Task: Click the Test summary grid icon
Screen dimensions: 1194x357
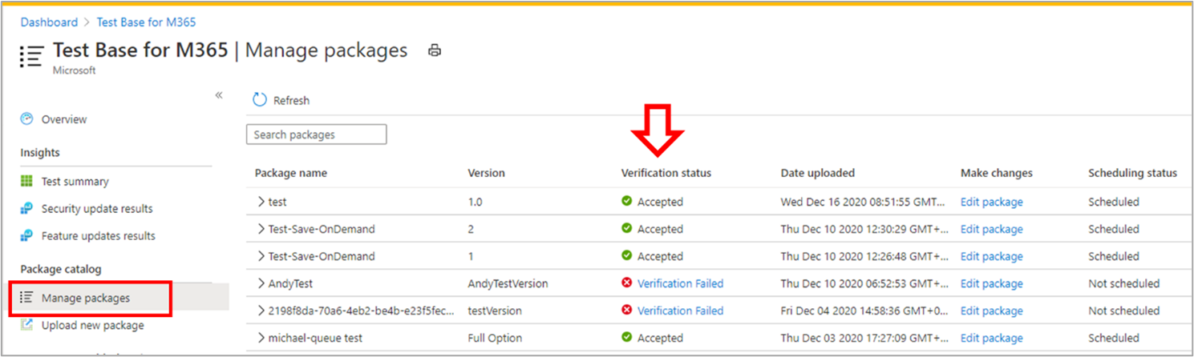Action: point(26,182)
